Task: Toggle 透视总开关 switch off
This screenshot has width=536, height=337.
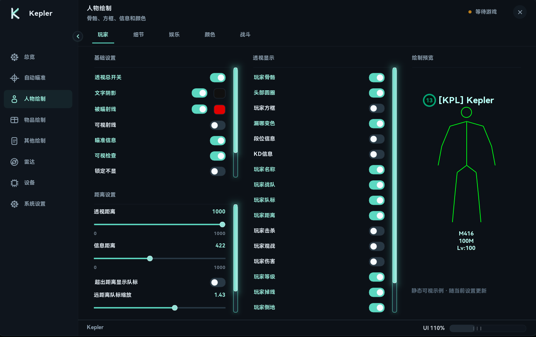Action: coord(218,78)
